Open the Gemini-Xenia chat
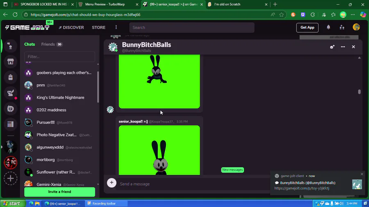The width and height of the screenshot is (369, 207). click(x=59, y=184)
